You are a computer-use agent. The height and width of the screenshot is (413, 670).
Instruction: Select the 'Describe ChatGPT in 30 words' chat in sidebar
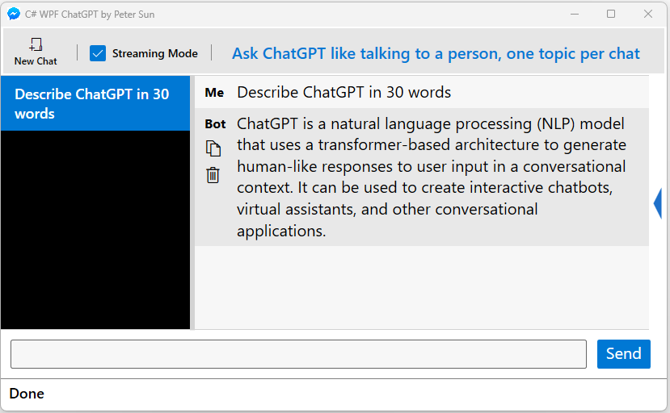[95, 104]
